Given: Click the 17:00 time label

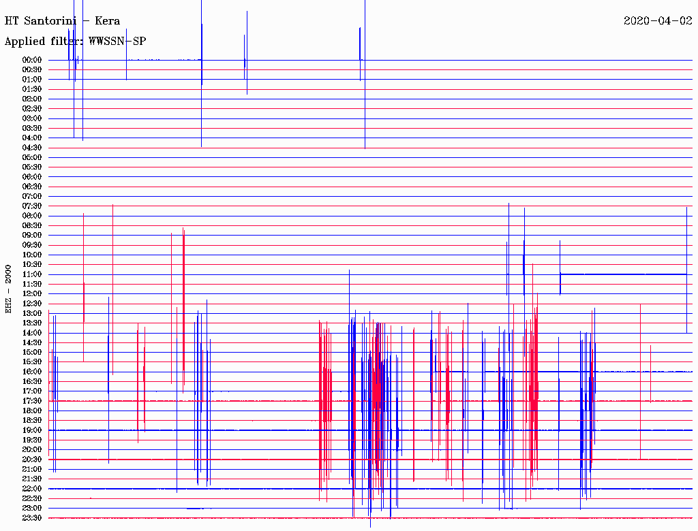Looking at the screenshot, I should click(32, 391).
